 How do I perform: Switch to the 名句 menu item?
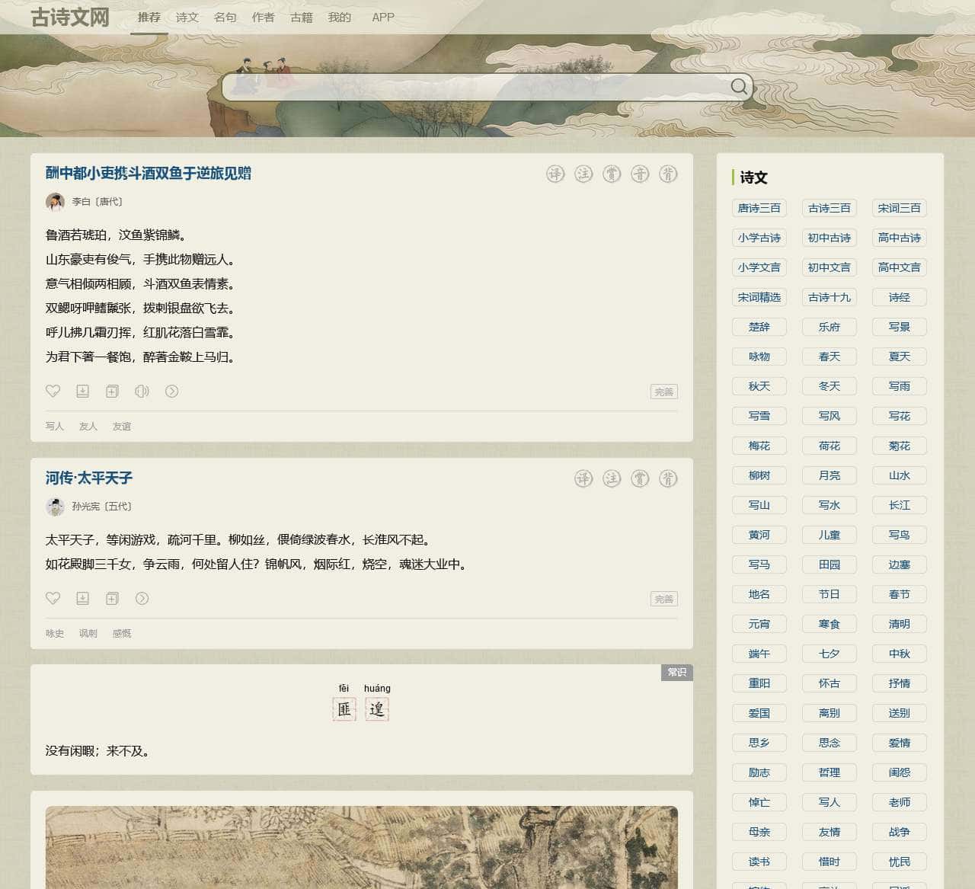coord(225,17)
